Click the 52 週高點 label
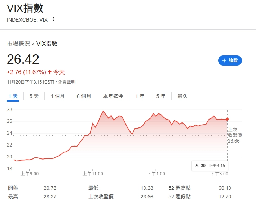256x206 pixels. (180, 188)
